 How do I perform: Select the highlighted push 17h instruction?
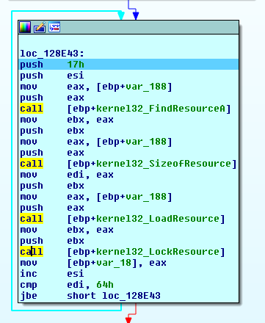[128, 65]
